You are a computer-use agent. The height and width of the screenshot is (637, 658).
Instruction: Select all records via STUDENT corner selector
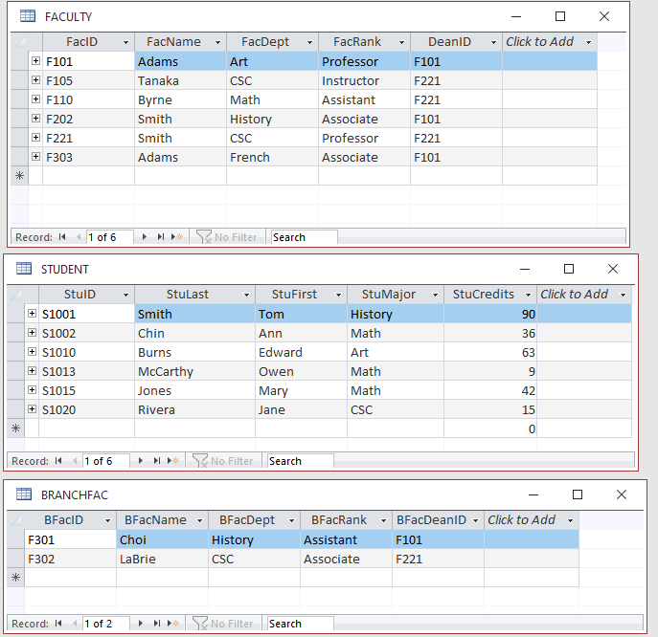click(15, 295)
